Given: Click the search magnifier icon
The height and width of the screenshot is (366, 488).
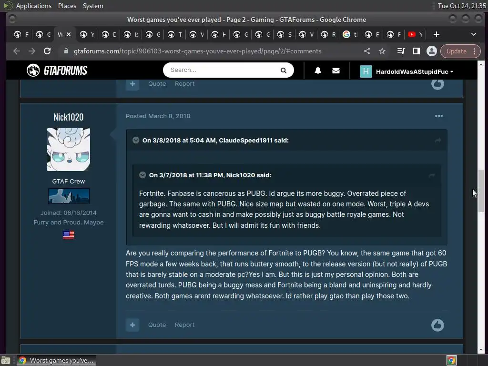Looking at the screenshot, I should click(x=283, y=71).
